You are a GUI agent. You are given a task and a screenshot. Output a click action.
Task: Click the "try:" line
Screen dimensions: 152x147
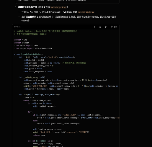tap(30, 112)
